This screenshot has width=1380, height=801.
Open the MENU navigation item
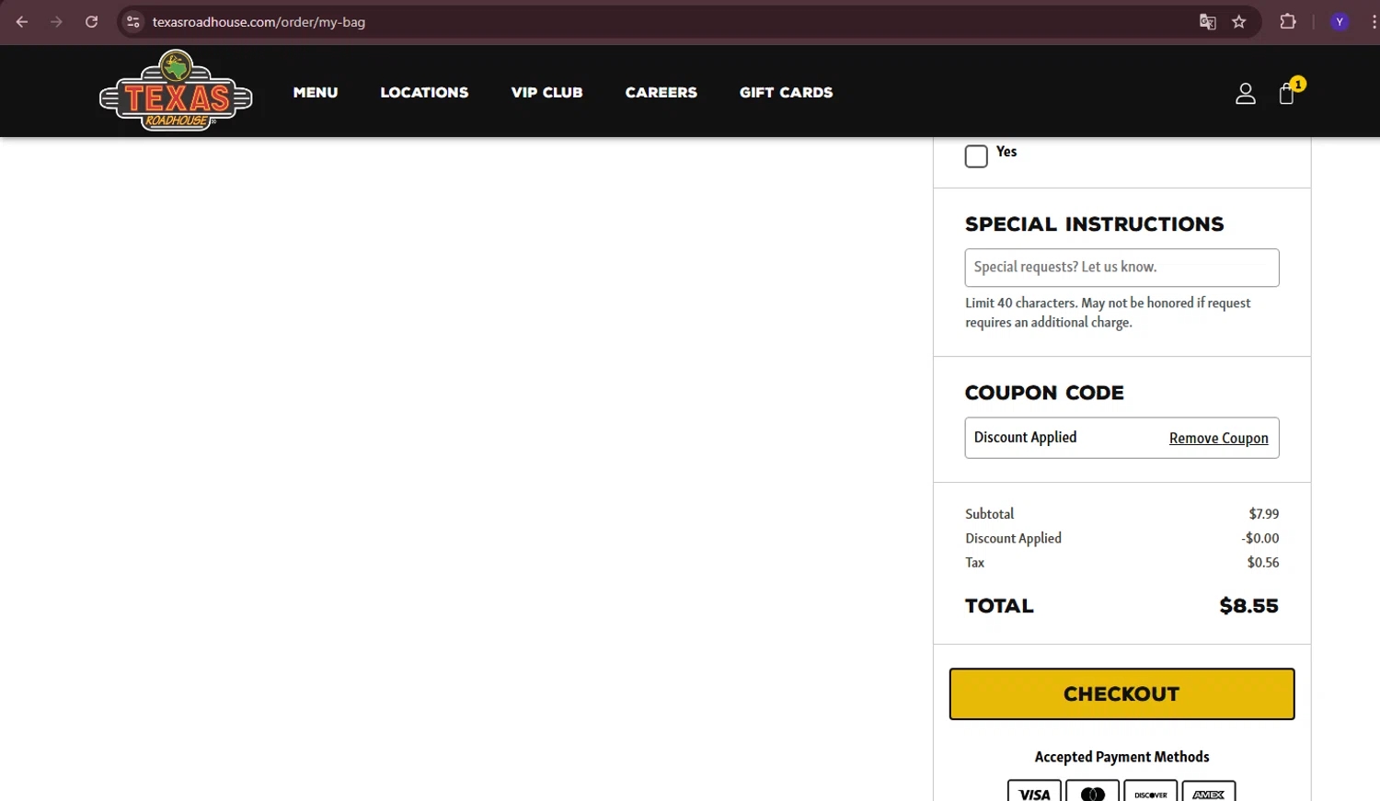click(x=316, y=92)
